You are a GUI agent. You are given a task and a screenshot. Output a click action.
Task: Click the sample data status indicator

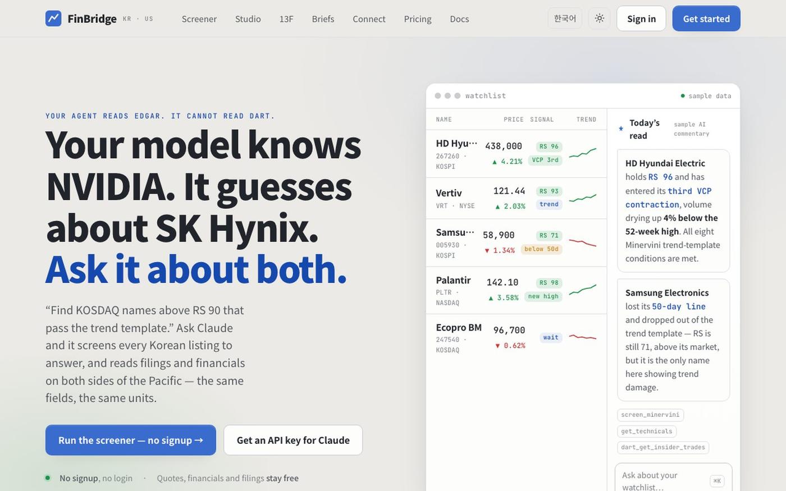coord(706,96)
